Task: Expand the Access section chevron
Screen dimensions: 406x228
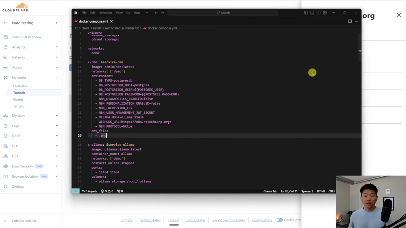Action: [56, 67]
